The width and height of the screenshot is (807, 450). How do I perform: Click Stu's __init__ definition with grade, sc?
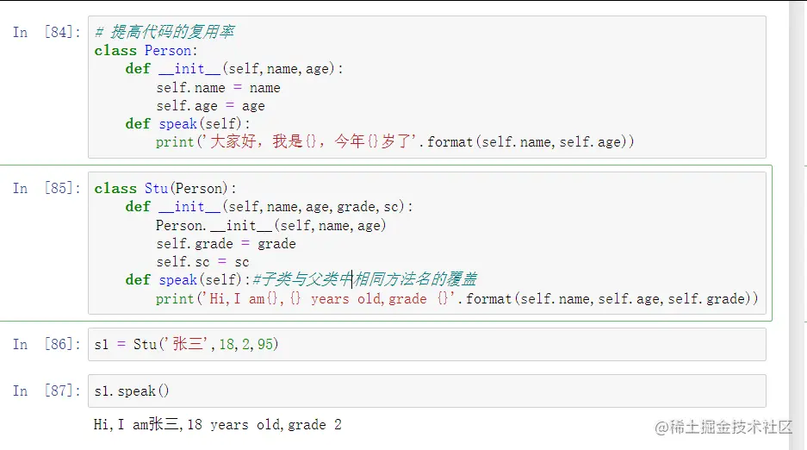[x=270, y=206]
